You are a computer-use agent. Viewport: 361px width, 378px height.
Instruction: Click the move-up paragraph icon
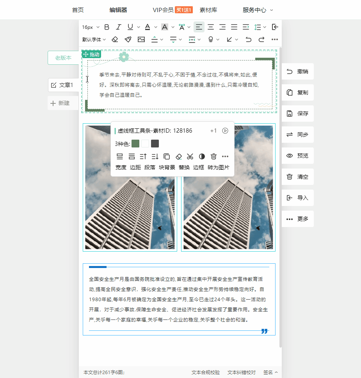point(143,157)
